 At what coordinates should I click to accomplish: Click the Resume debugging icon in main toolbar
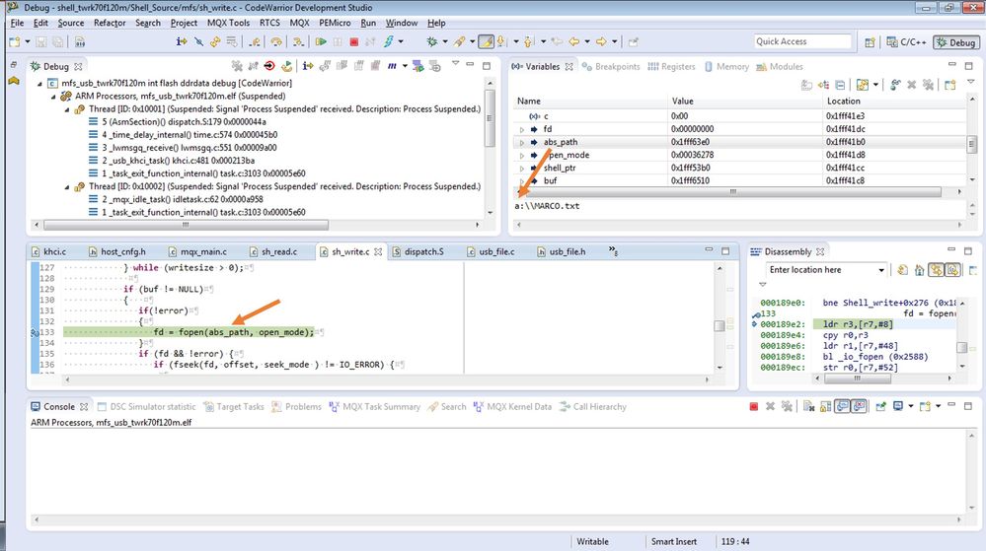click(322, 41)
